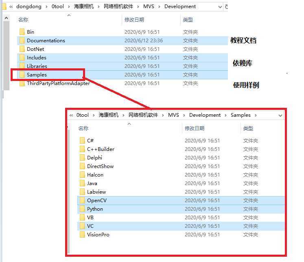Expand the Samples breadcrumb arrow in lower window
Viewport: 304px width, 262px height.
(x=256, y=115)
